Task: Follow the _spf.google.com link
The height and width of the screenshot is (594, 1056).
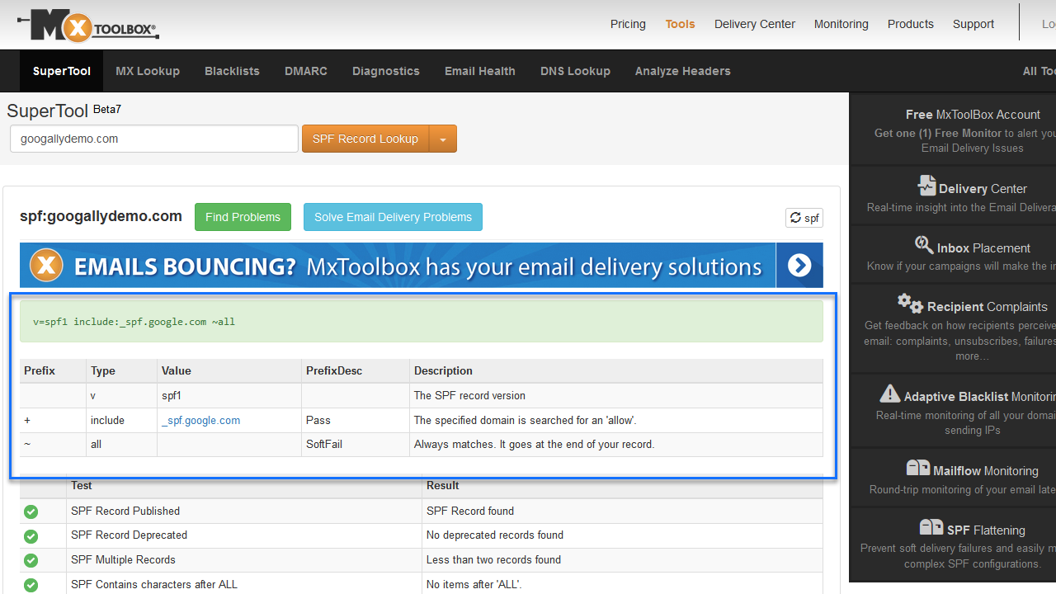Action: click(201, 420)
